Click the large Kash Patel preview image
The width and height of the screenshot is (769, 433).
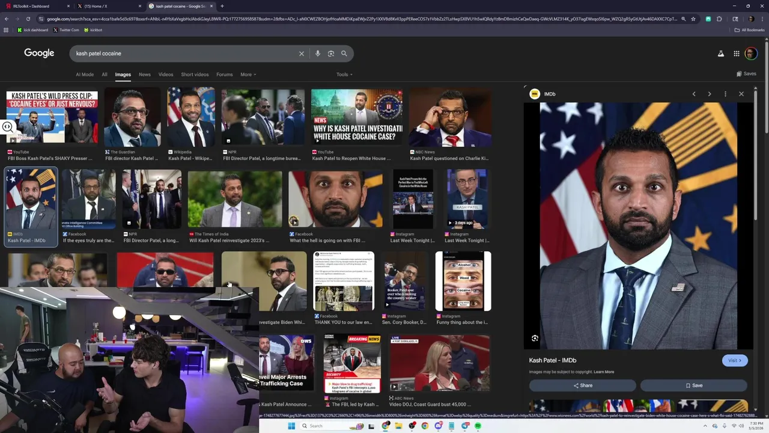point(639,226)
